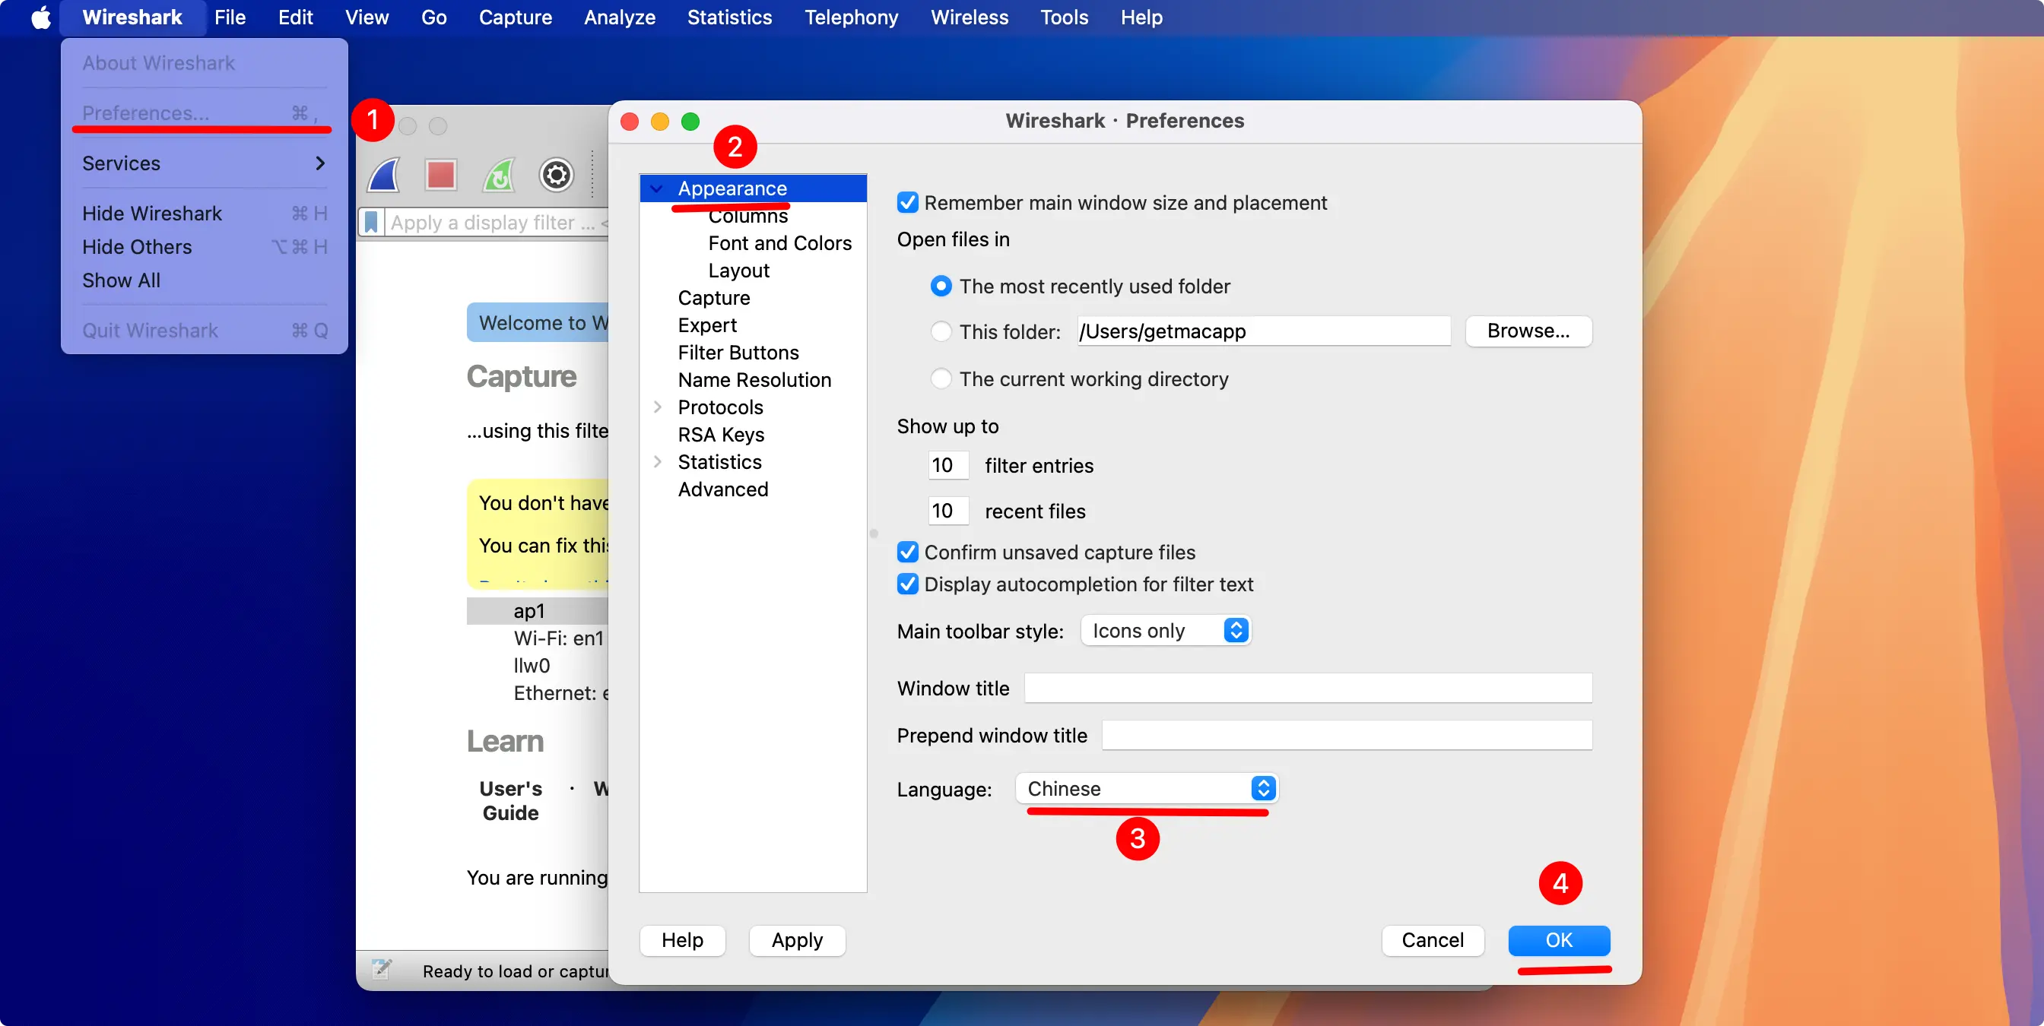The width and height of the screenshot is (2044, 1026).
Task: Click the filter entries count field
Action: click(948, 465)
